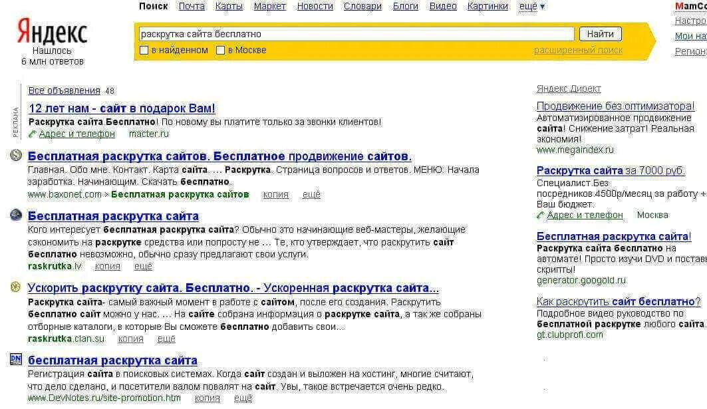Click 'Адрес и телефон' in 7000 руб ad
Viewport: 707px width, 409px height.
585,215
